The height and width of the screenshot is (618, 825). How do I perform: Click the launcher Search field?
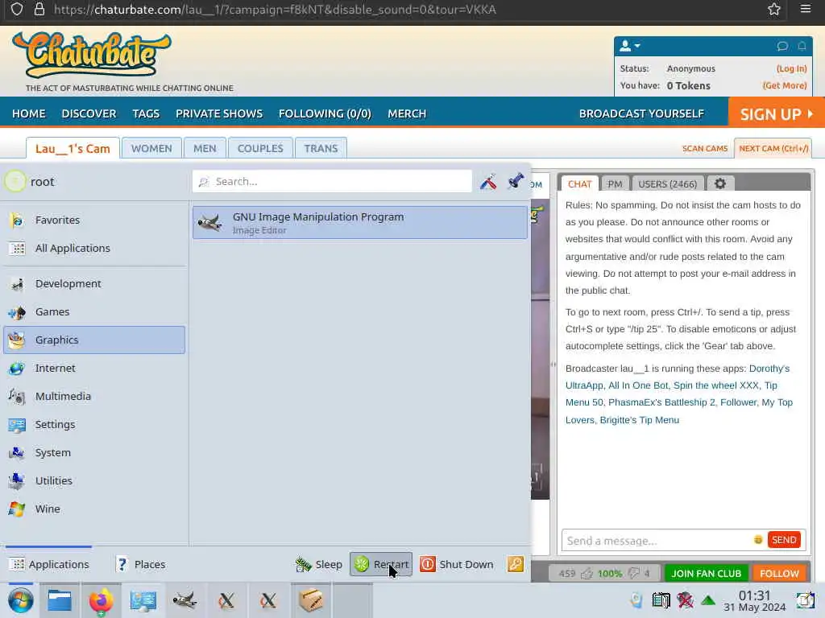[x=332, y=181]
